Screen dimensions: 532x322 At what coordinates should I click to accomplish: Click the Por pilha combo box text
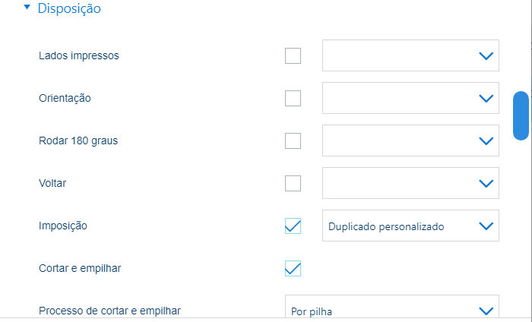point(312,311)
